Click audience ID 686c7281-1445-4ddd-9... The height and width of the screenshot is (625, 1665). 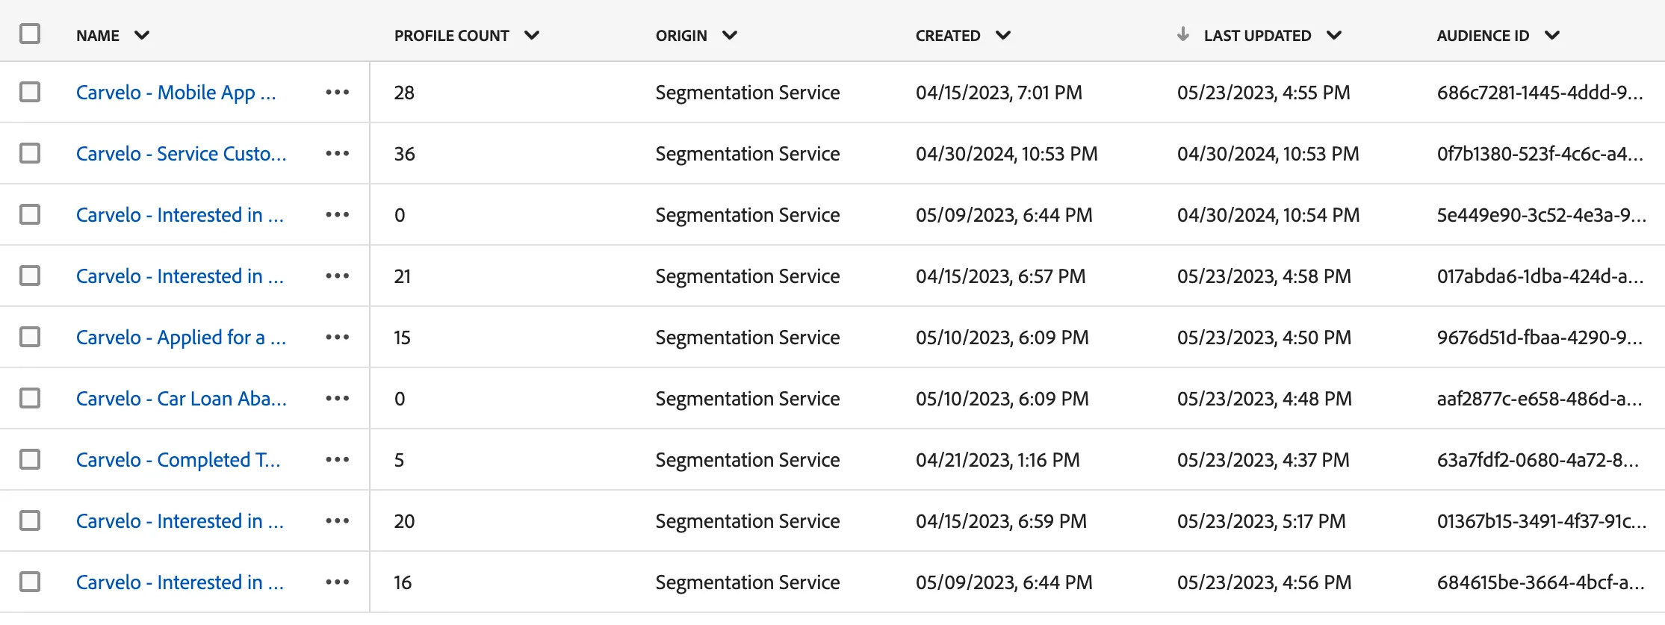click(1540, 93)
